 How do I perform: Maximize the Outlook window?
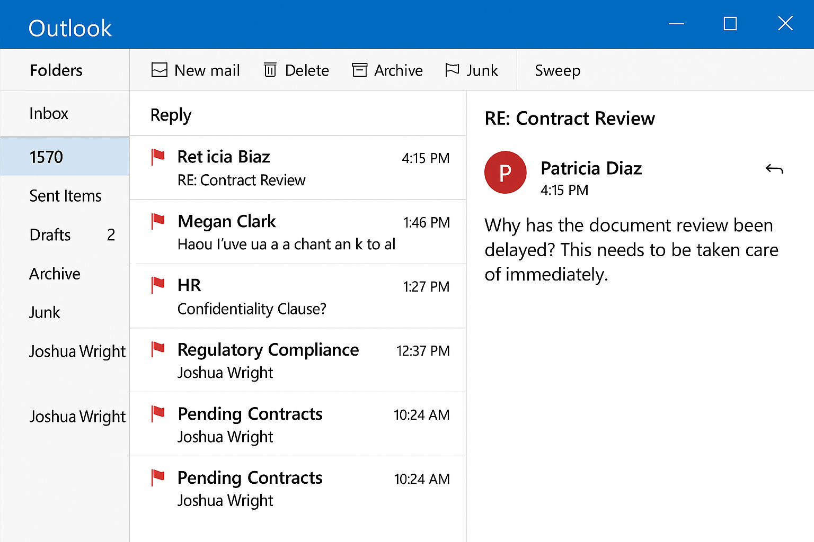[730, 24]
